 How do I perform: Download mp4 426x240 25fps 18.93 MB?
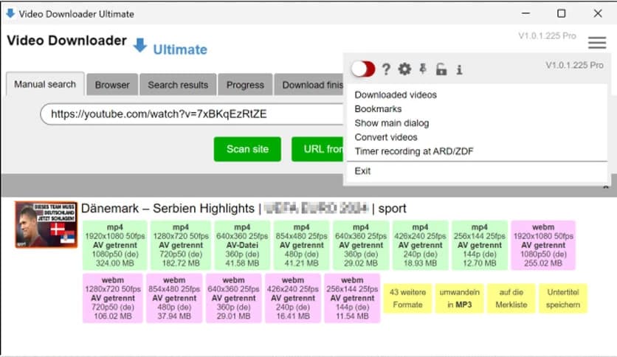pos(420,246)
